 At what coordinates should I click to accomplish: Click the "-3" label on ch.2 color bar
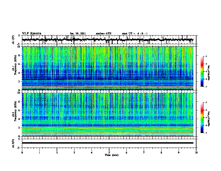tap(206, 103)
